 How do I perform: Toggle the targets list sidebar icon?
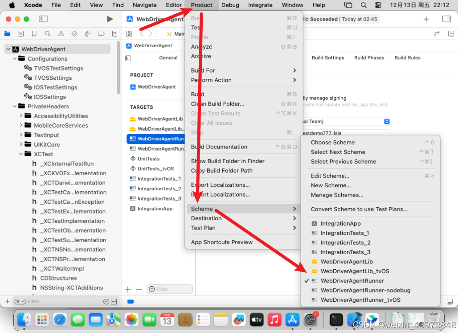[128, 58]
